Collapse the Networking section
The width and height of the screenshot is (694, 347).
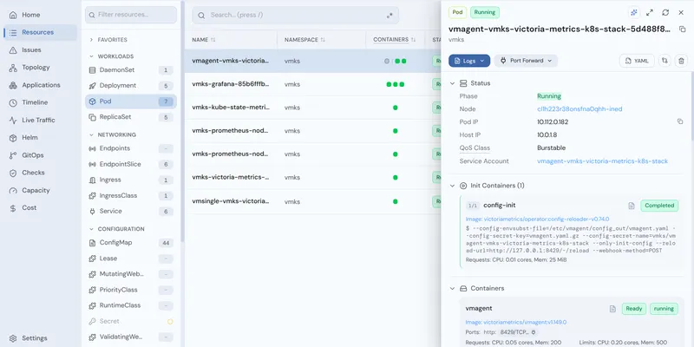pyautogui.click(x=112, y=134)
